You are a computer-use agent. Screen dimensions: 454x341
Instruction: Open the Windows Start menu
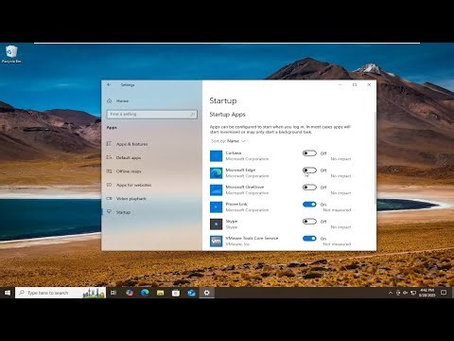[8, 293]
